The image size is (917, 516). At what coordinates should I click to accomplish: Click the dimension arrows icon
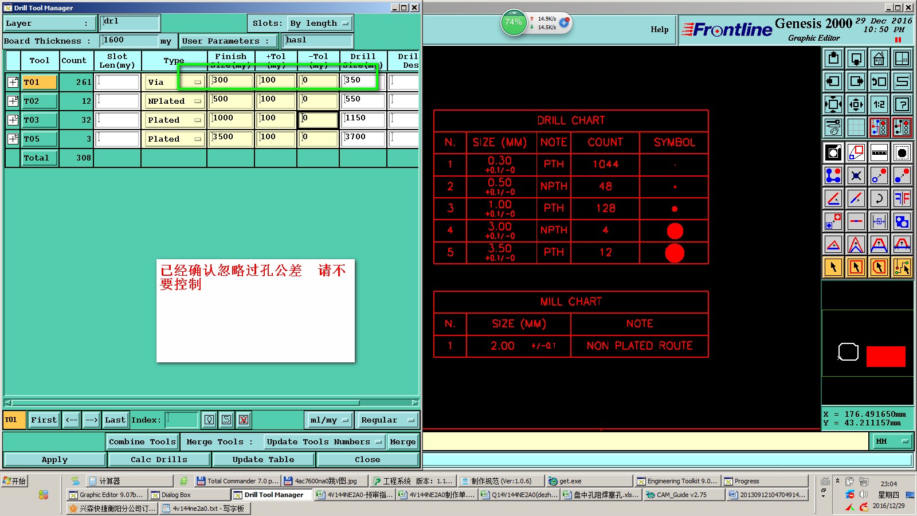[x=879, y=221]
